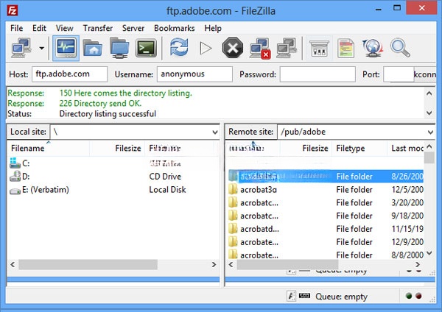Open the File menu
Image resolution: width=442 pixels, height=312 pixels.
17,28
